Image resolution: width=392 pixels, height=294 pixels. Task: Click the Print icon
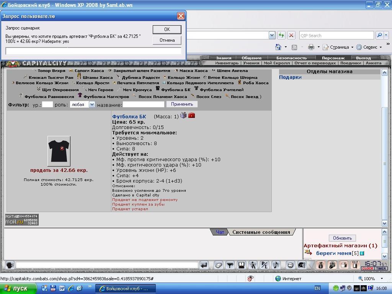311,47
